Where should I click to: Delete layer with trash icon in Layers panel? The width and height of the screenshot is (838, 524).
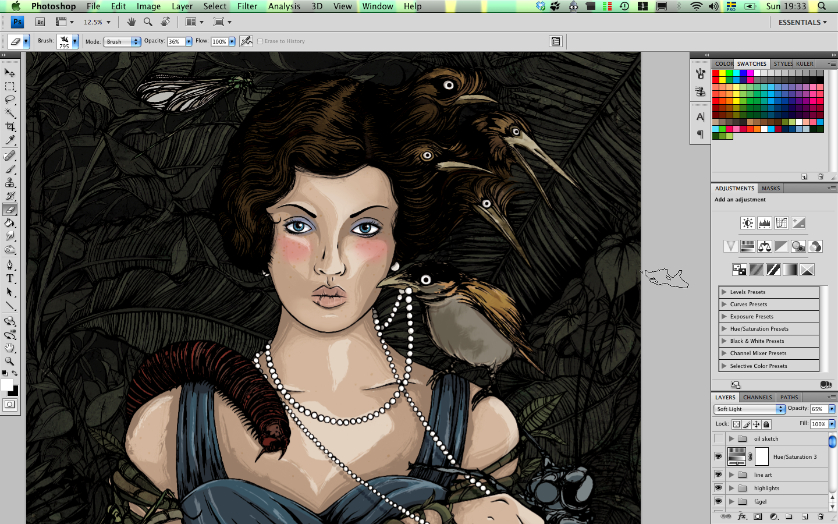(x=821, y=516)
